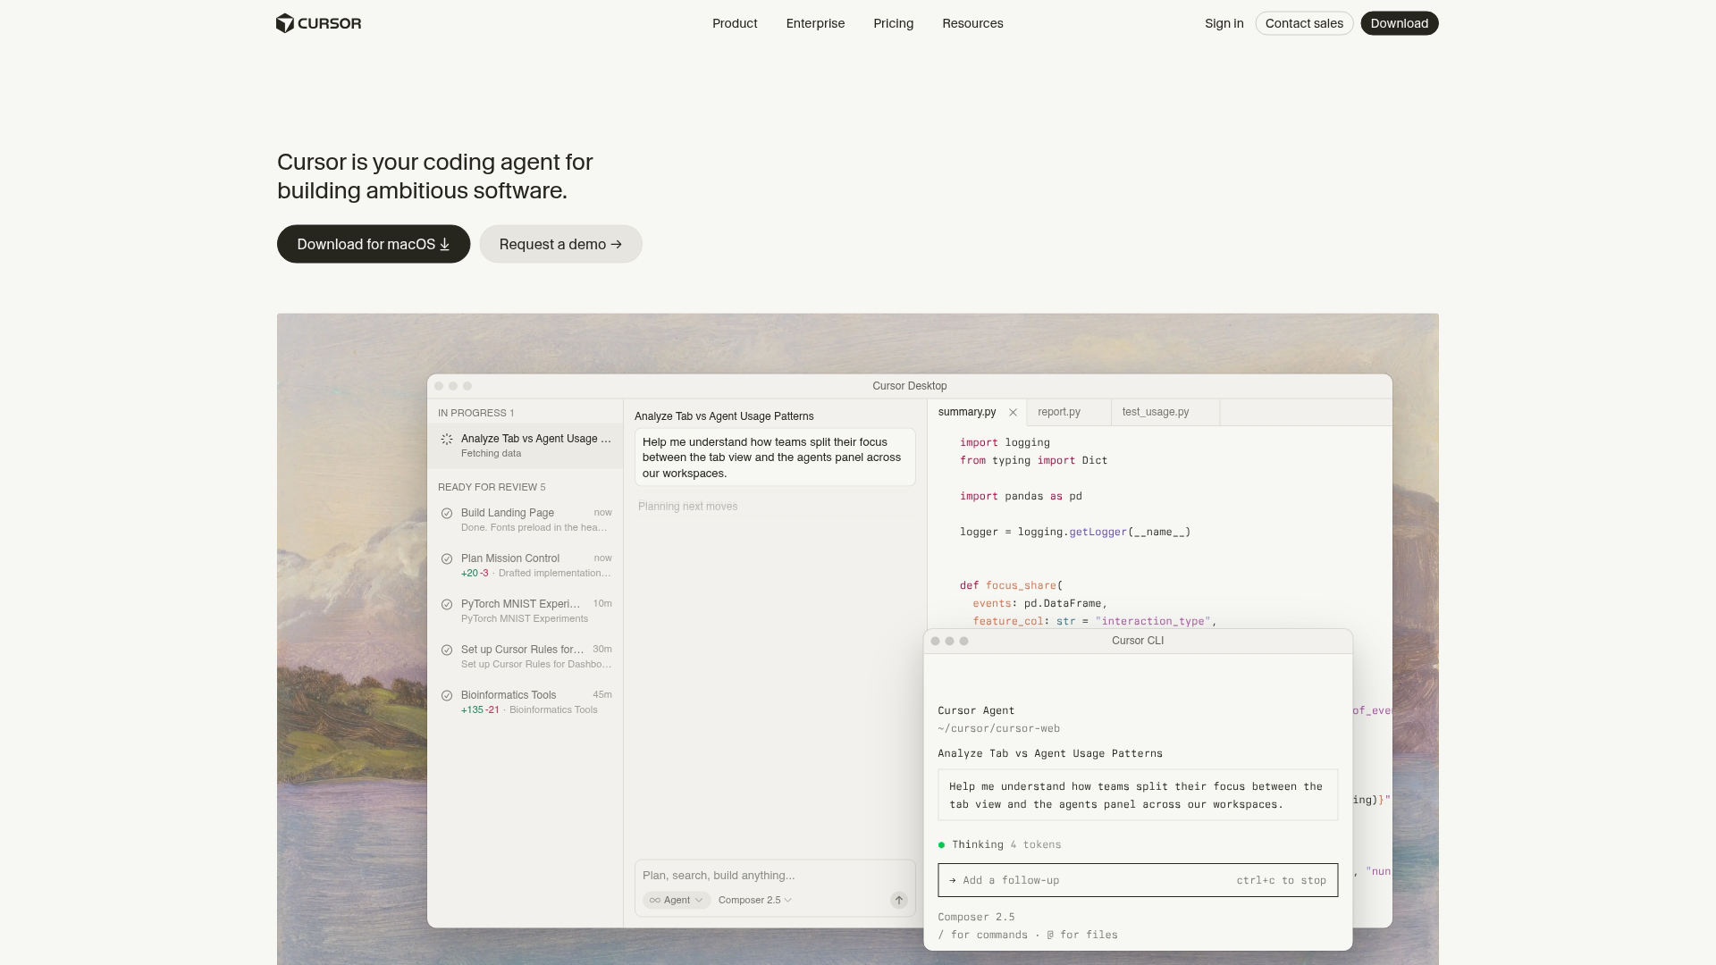Click the '/ for commands · @ for files' hint
Screen dimensions: 1716x965
pyautogui.click(x=1028, y=935)
